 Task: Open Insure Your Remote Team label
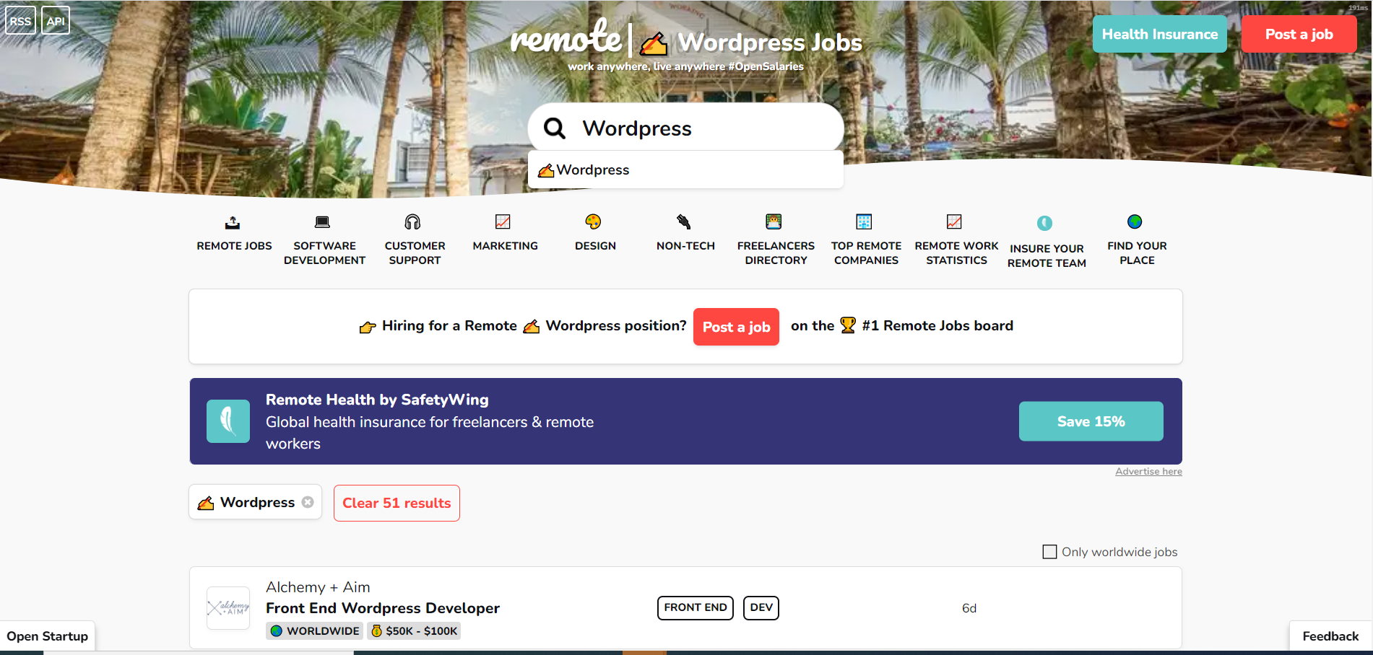pyautogui.click(x=1047, y=256)
